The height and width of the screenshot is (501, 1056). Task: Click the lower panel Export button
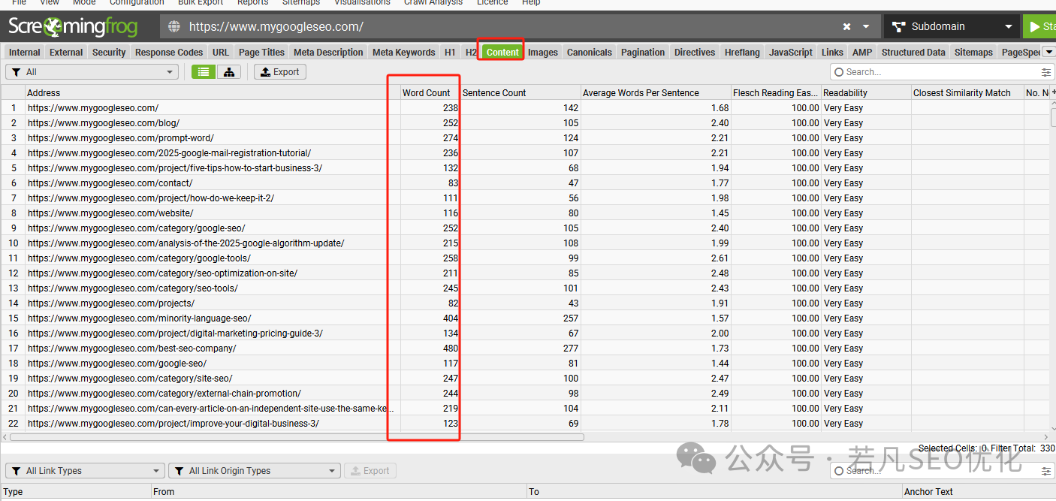tap(370, 471)
